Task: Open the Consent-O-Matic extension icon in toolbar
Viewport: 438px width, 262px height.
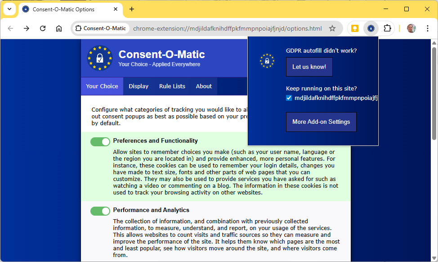Action: (x=371, y=28)
